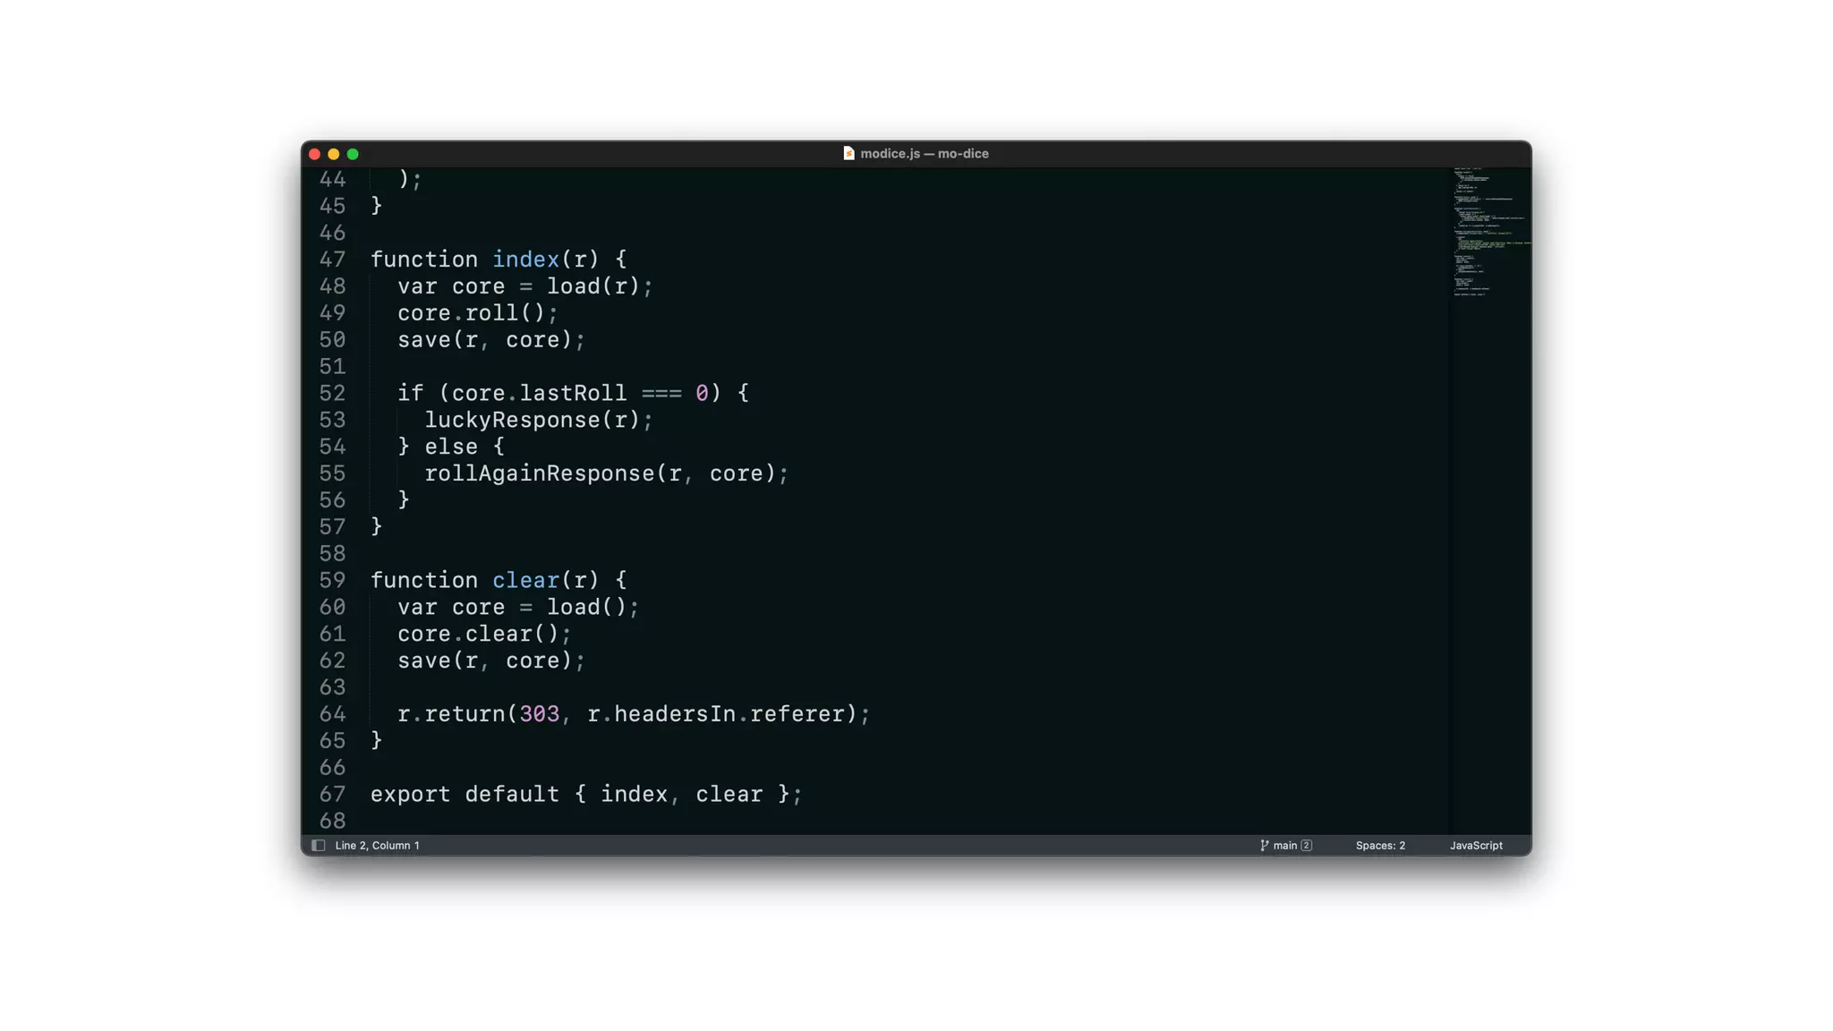
Task: Place cursor on the index function name
Action: coord(525,260)
